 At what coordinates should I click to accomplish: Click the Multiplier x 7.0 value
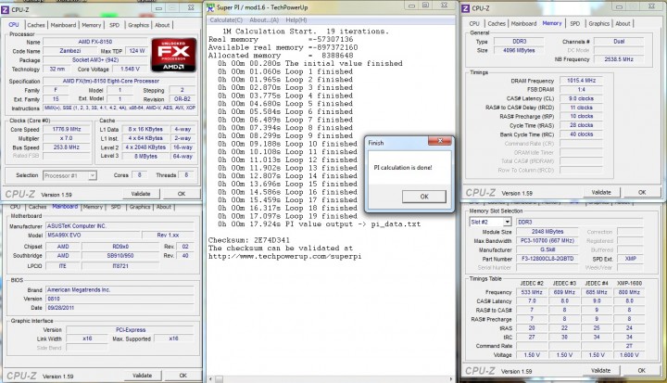68,138
